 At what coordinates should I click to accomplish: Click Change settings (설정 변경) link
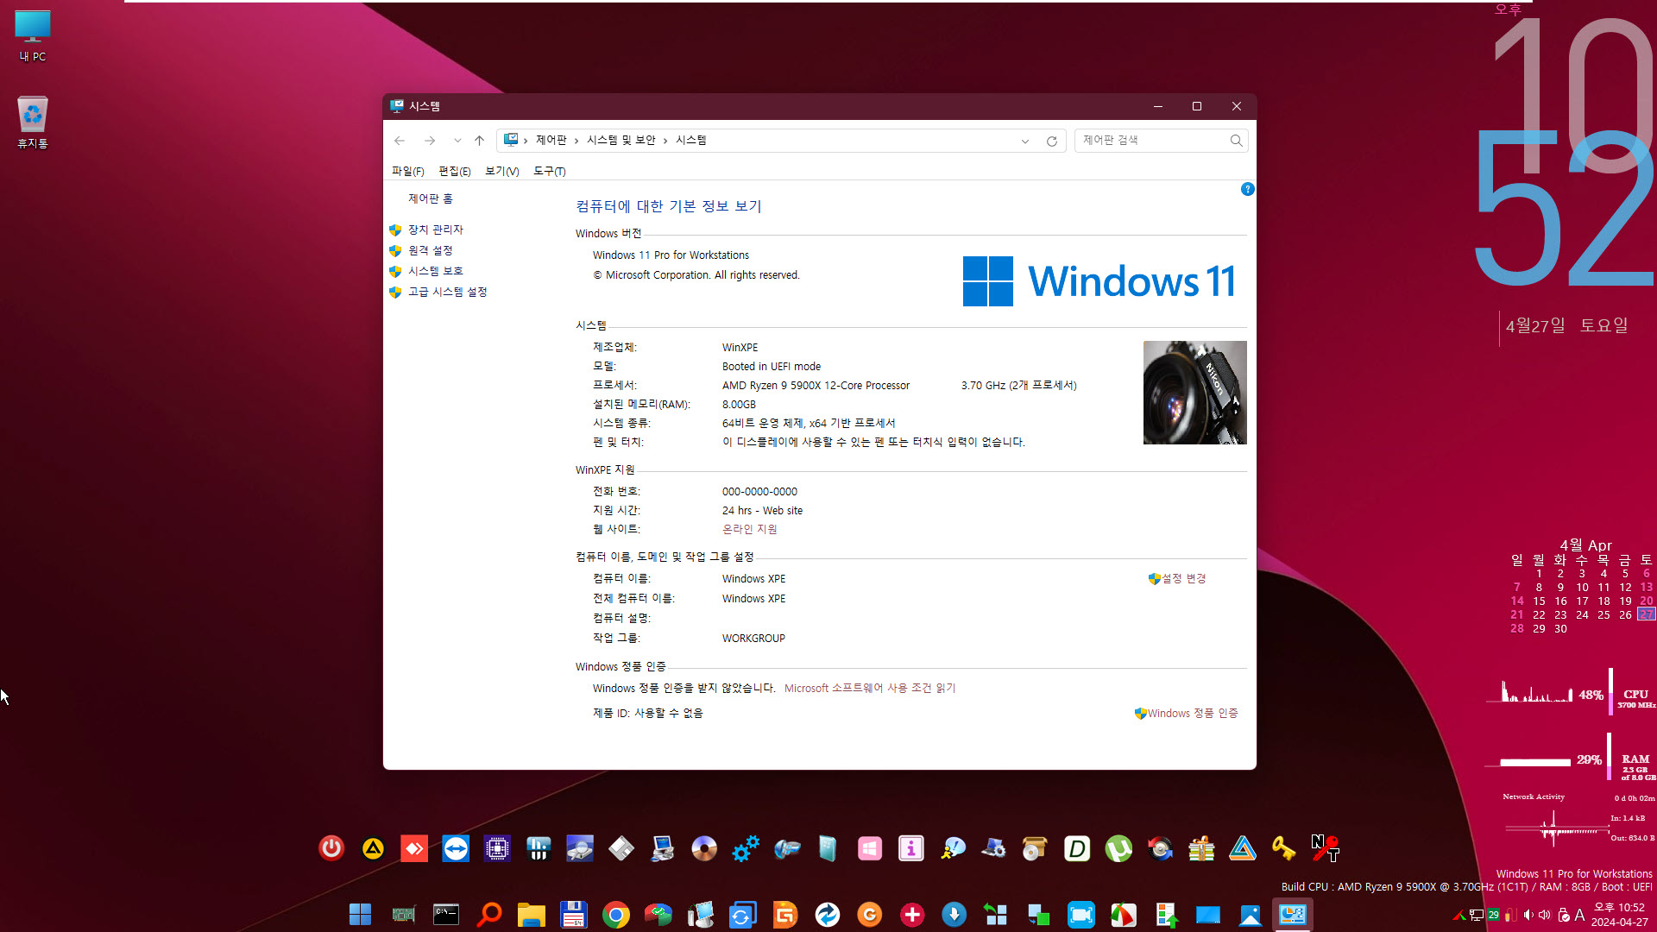click(x=1183, y=578)
